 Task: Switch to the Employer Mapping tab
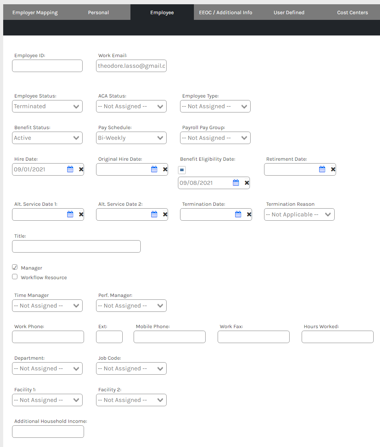point(35,12)
